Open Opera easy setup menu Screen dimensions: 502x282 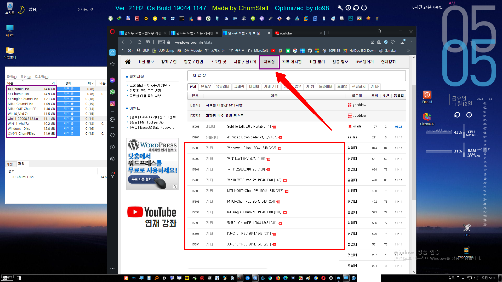click(411, 42)
